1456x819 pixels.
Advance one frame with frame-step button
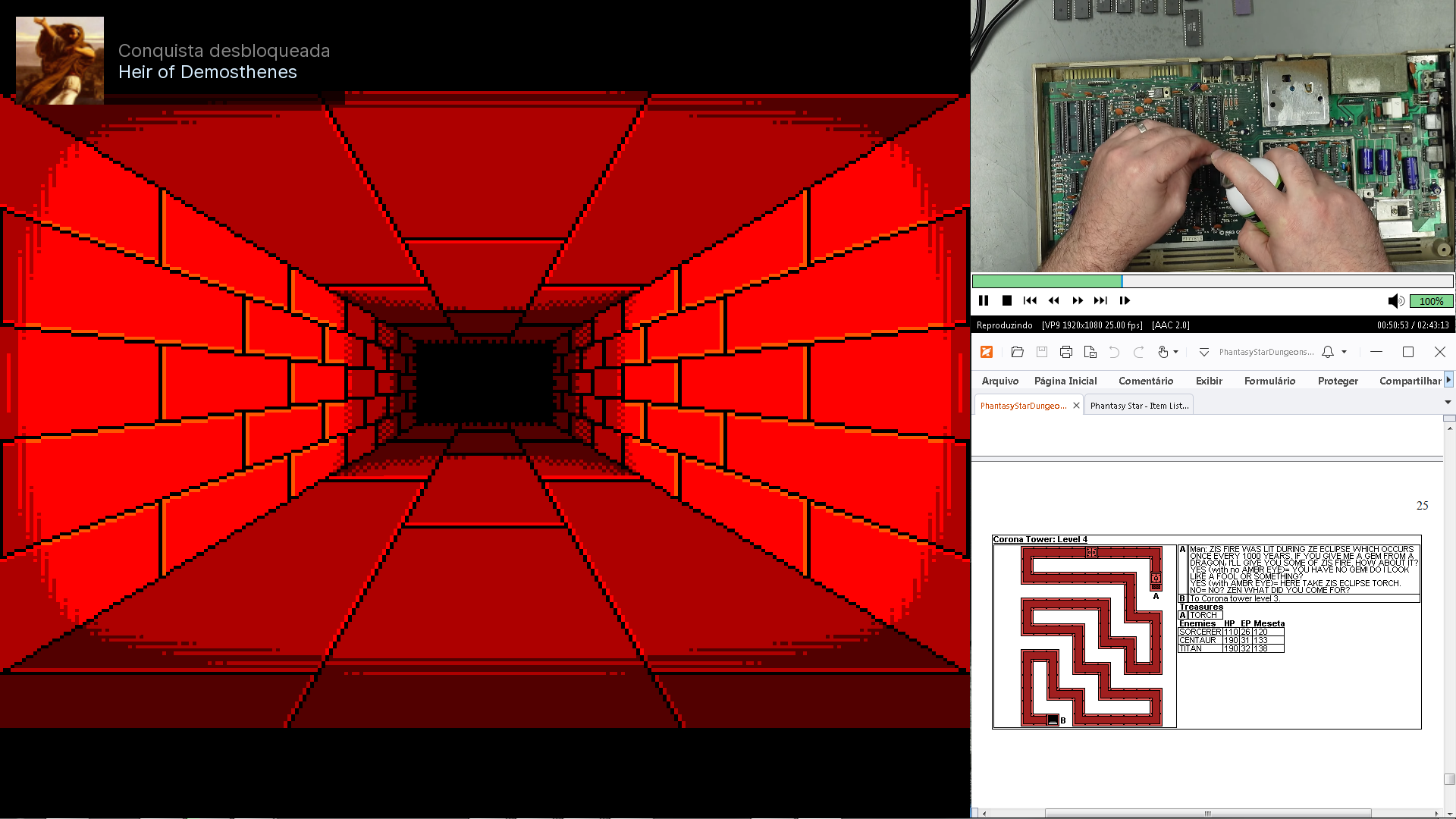[x=1125, y=301]
